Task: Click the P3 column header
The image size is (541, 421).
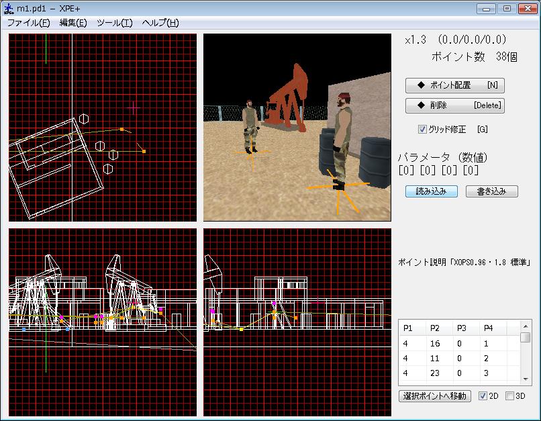Action: (466, 328)
